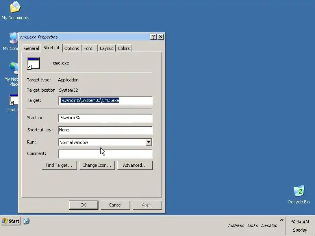Click the Start in field
This screenshot has width=315, height=236.
(x=106, y=118)
